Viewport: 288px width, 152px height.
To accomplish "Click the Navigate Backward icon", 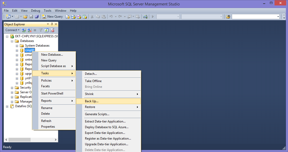I will point(129,17).
